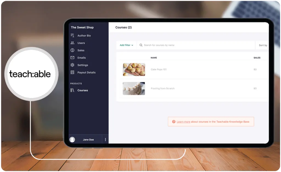Click the $0 sales value for Frosting from Scratch
281x172 pixels.
click(x=255, y=88)
